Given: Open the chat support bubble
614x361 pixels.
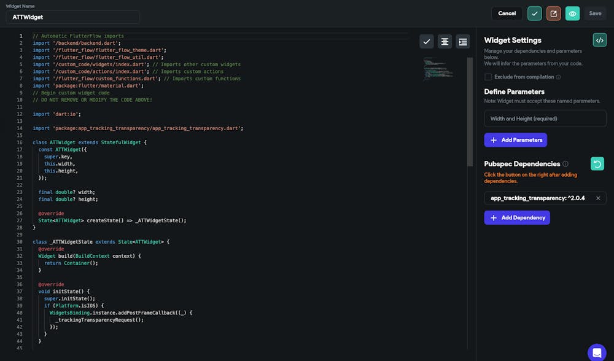Looking at the screenshot, I should [596, 352].
